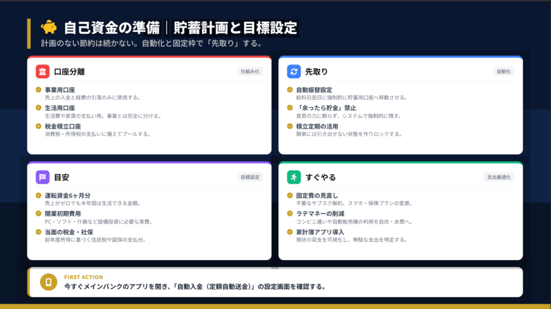551x309 pixels.
Task: Click the check mark beside 家計簿アプリ導入
Action: pyautogui.click(x=289, y=232)
